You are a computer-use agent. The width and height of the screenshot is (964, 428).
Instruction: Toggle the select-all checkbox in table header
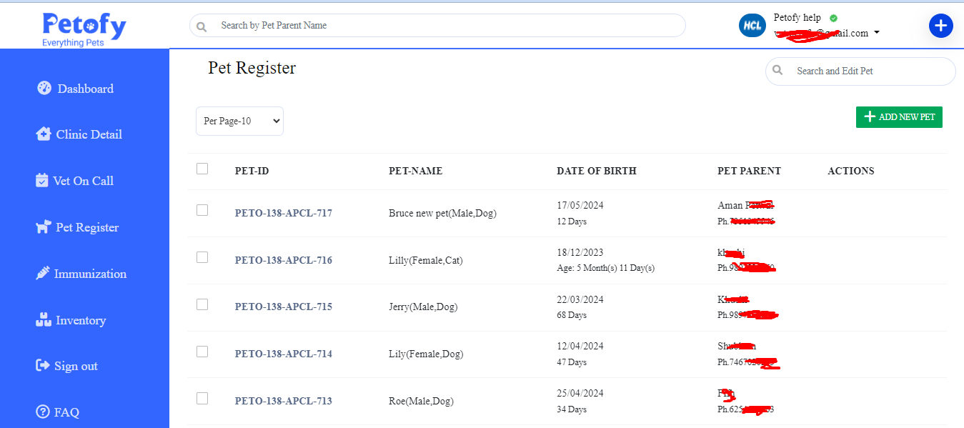point(202,169)
